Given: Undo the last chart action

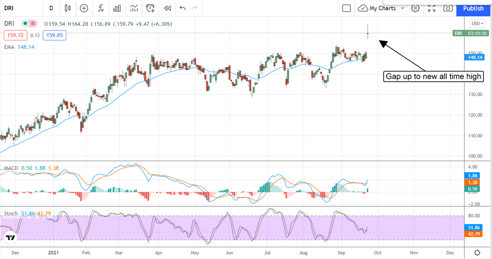Looking at the screenshot, I should 182,8.
